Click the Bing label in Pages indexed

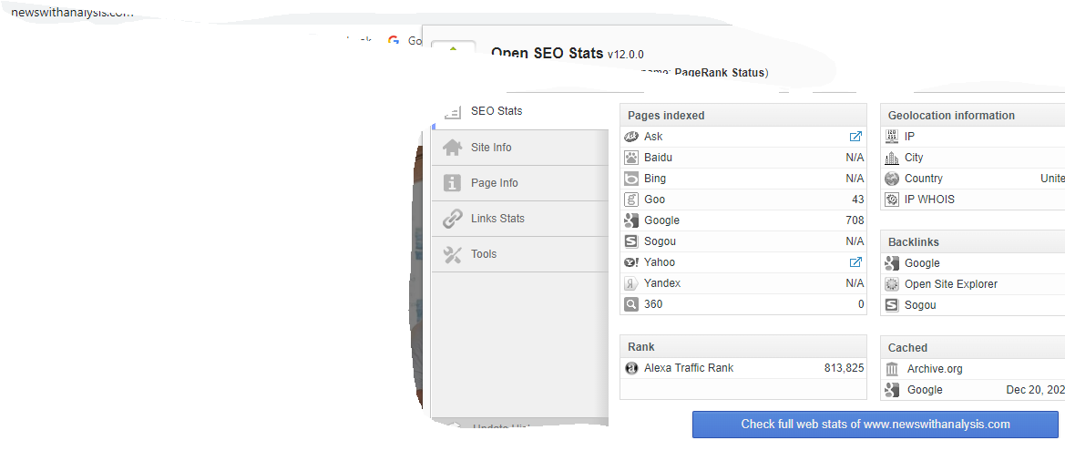(655, 179)
